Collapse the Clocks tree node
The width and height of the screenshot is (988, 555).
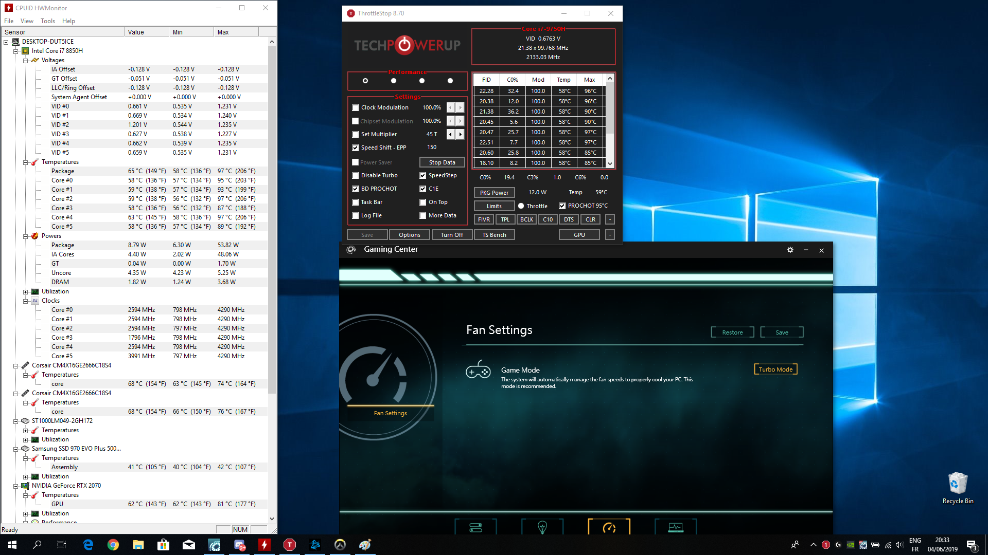(25, 301)
